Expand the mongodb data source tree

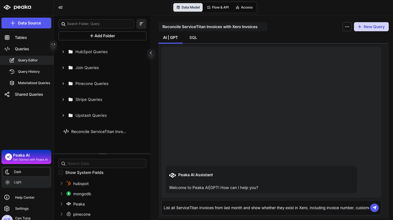(61, 194)
